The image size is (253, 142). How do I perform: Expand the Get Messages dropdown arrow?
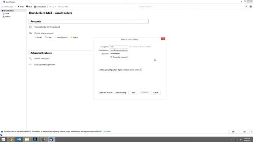pyautogui.click(x=15, y=7)
